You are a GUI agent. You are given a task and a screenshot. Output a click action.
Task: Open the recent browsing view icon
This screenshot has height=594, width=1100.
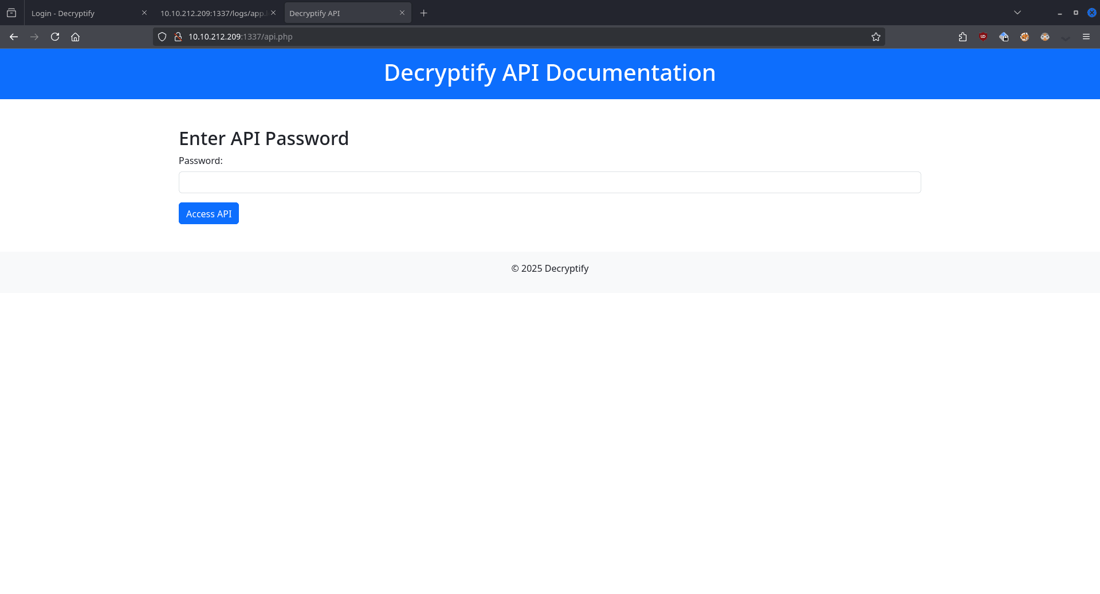click(11, 13)
